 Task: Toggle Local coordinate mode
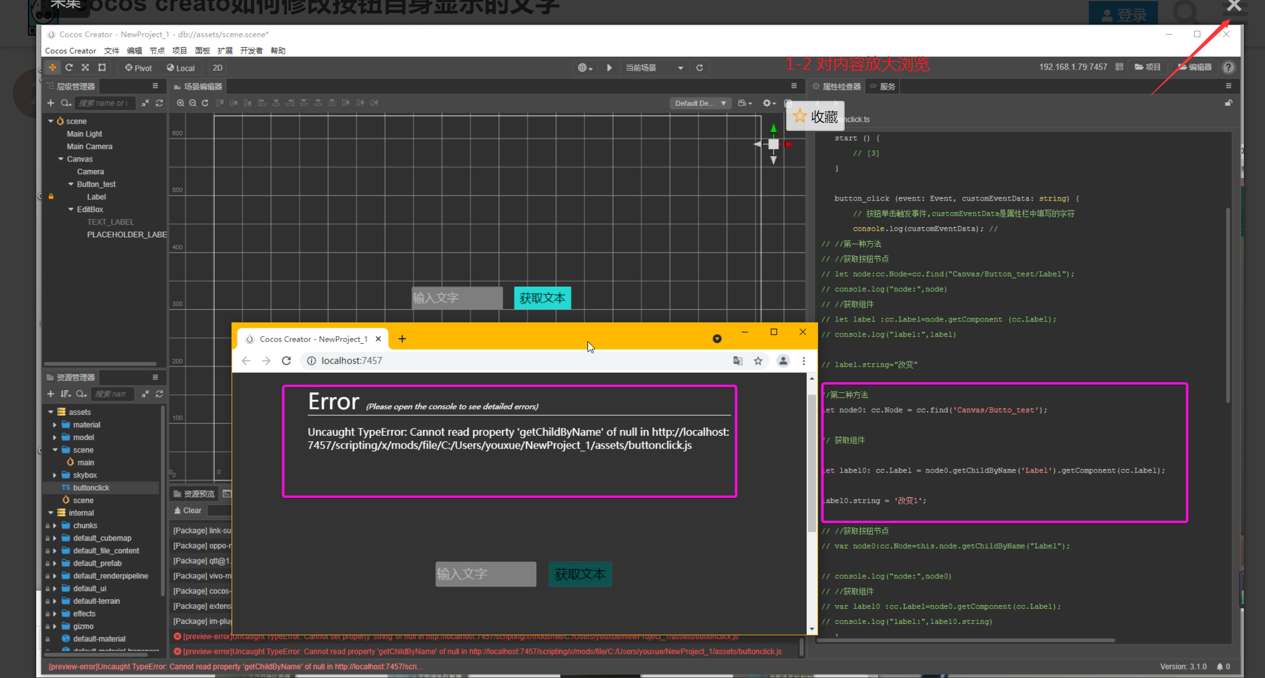point(181,68)
